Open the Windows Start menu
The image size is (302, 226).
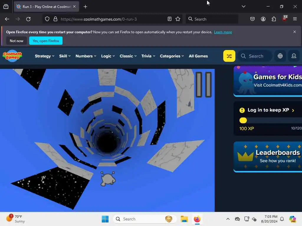[105, 219]
